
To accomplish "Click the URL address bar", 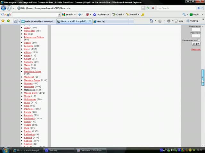I will pos(79,8).
